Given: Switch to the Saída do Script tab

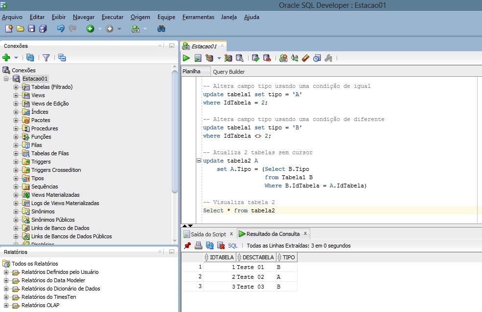Looking at the screenshot, I should pos(208,234).
